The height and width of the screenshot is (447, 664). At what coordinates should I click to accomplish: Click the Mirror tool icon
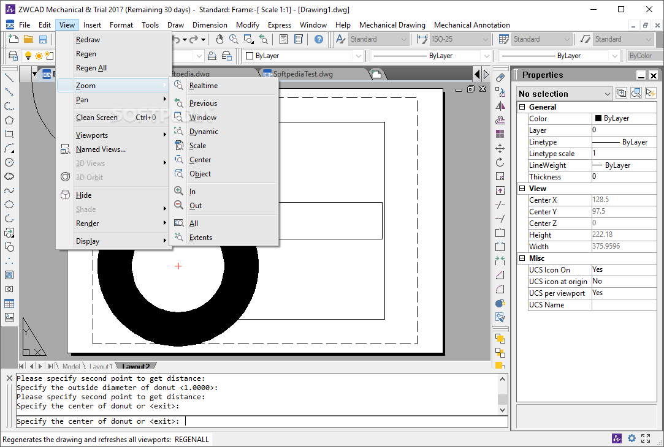[x=500, y=106]
